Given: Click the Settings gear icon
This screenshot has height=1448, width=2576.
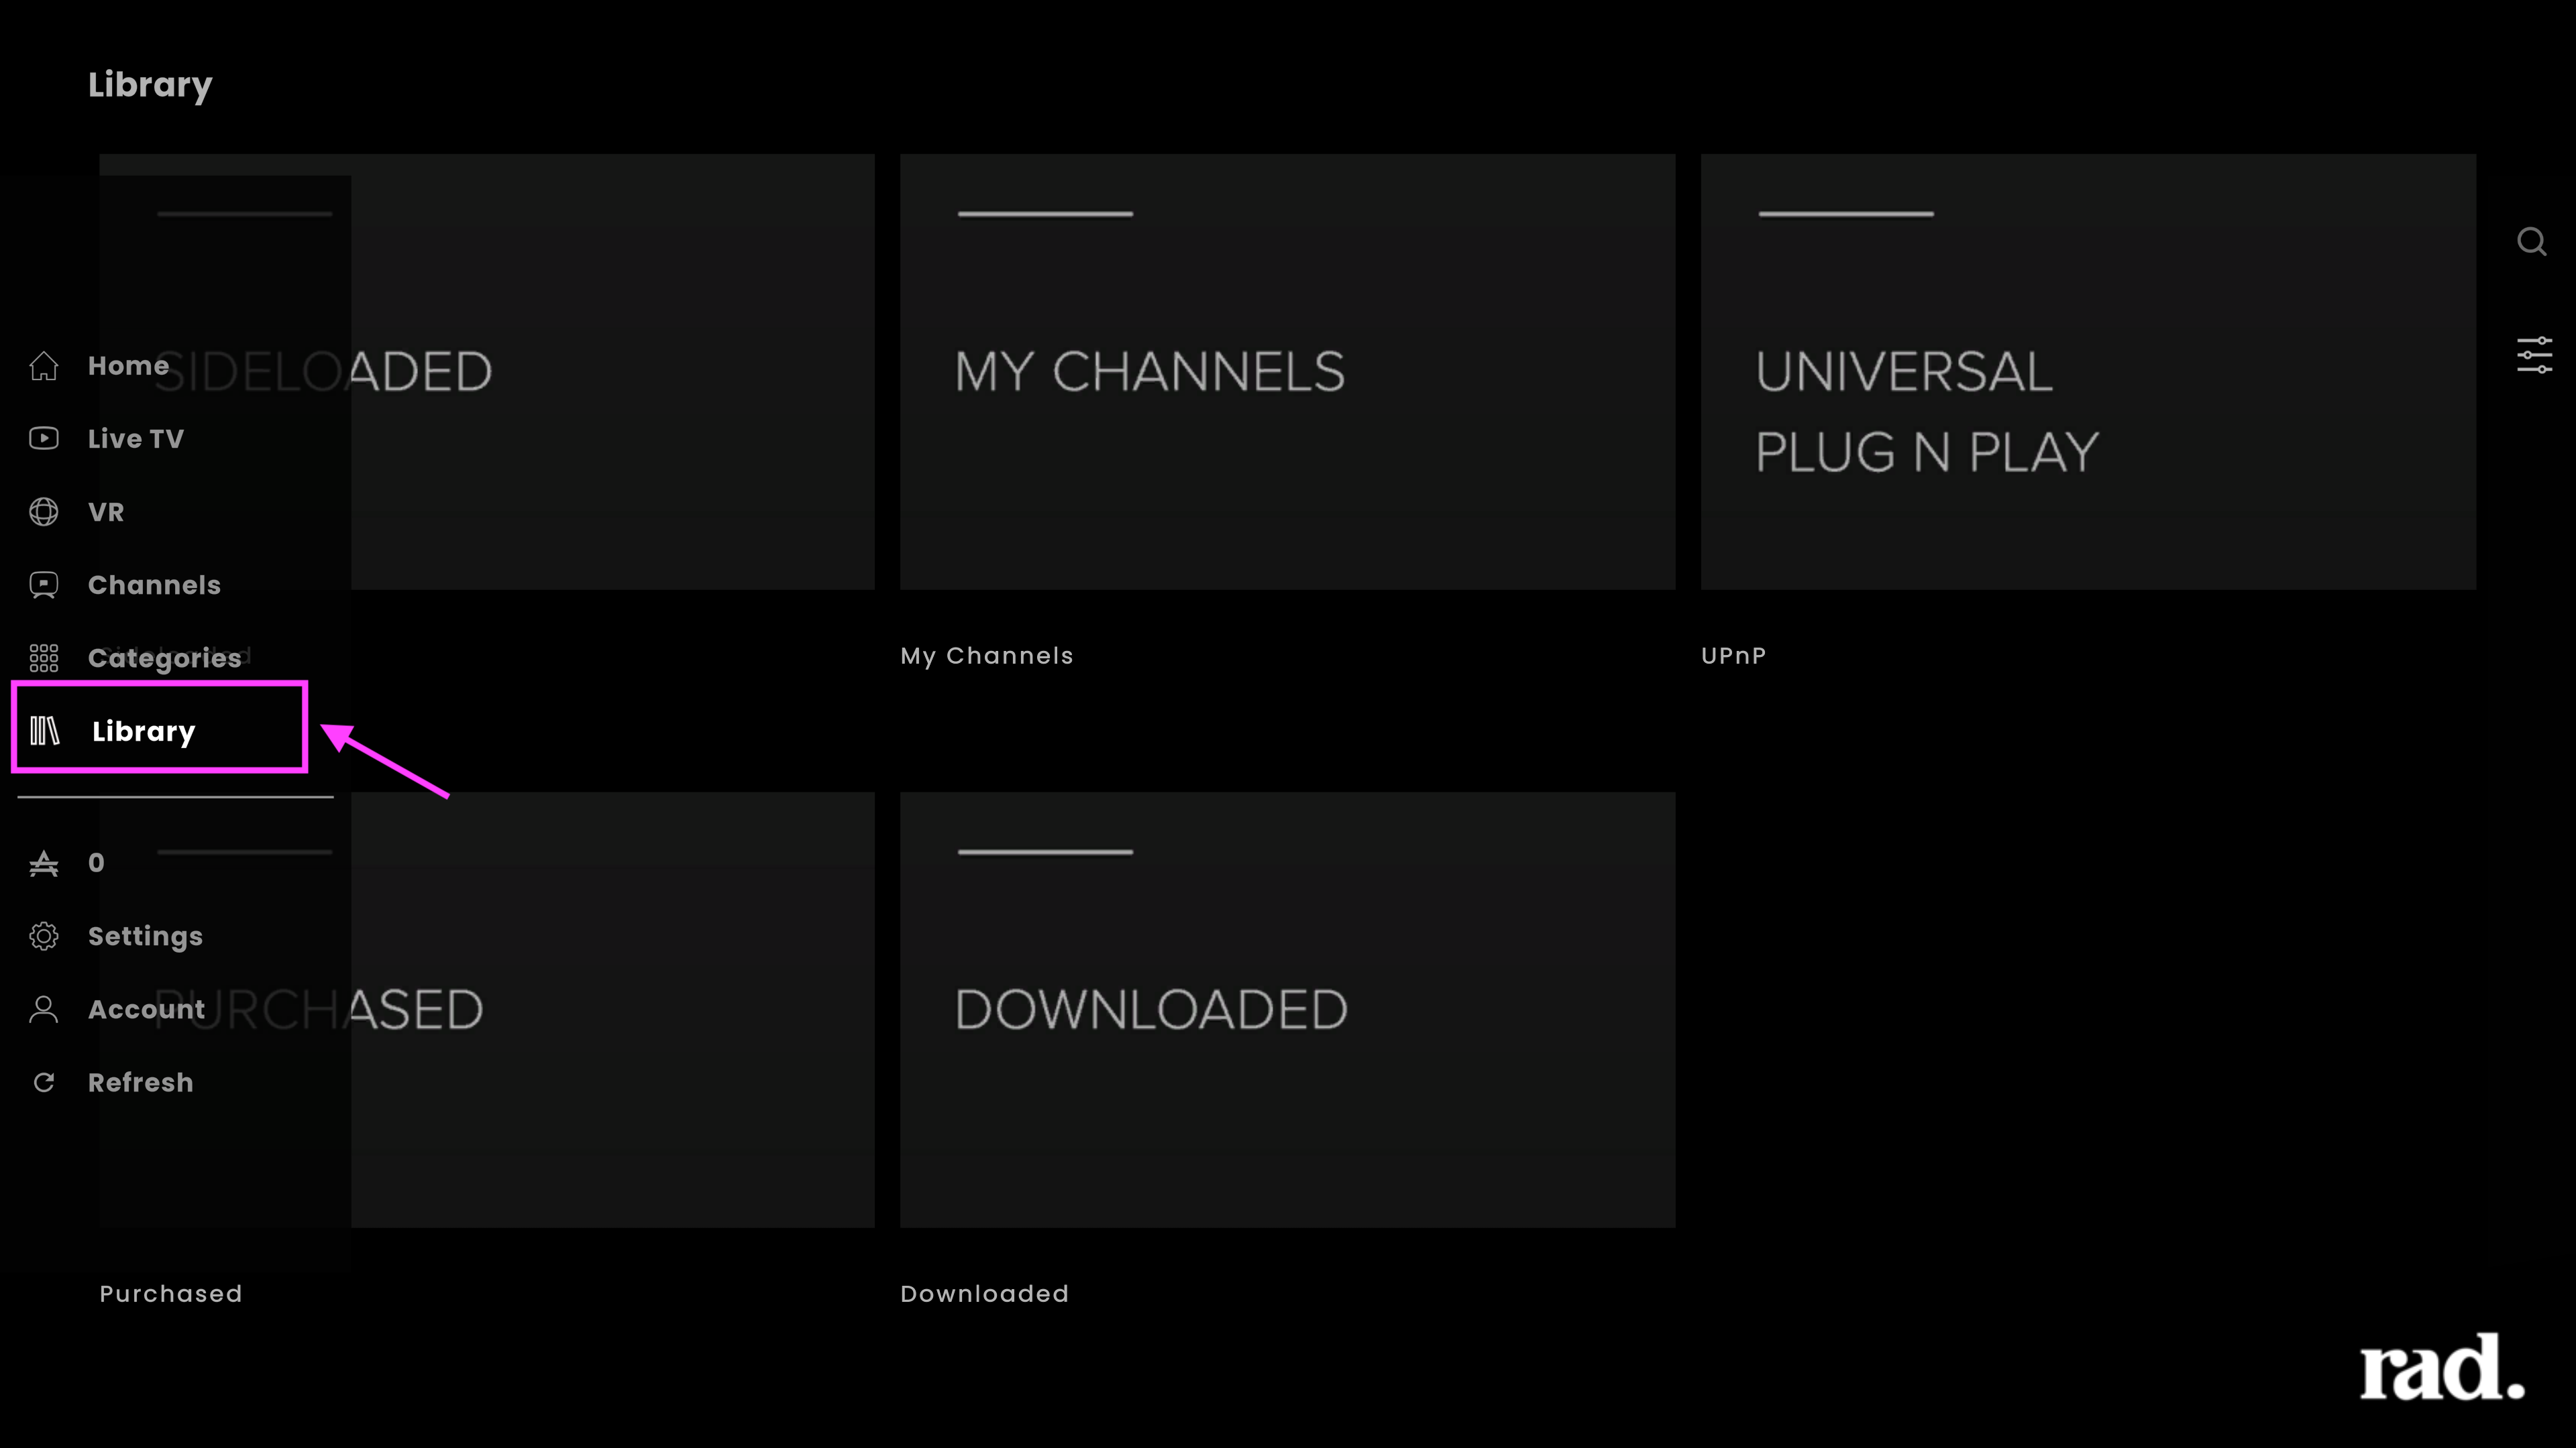Looking at the screenshot, I should coord(43,937).
